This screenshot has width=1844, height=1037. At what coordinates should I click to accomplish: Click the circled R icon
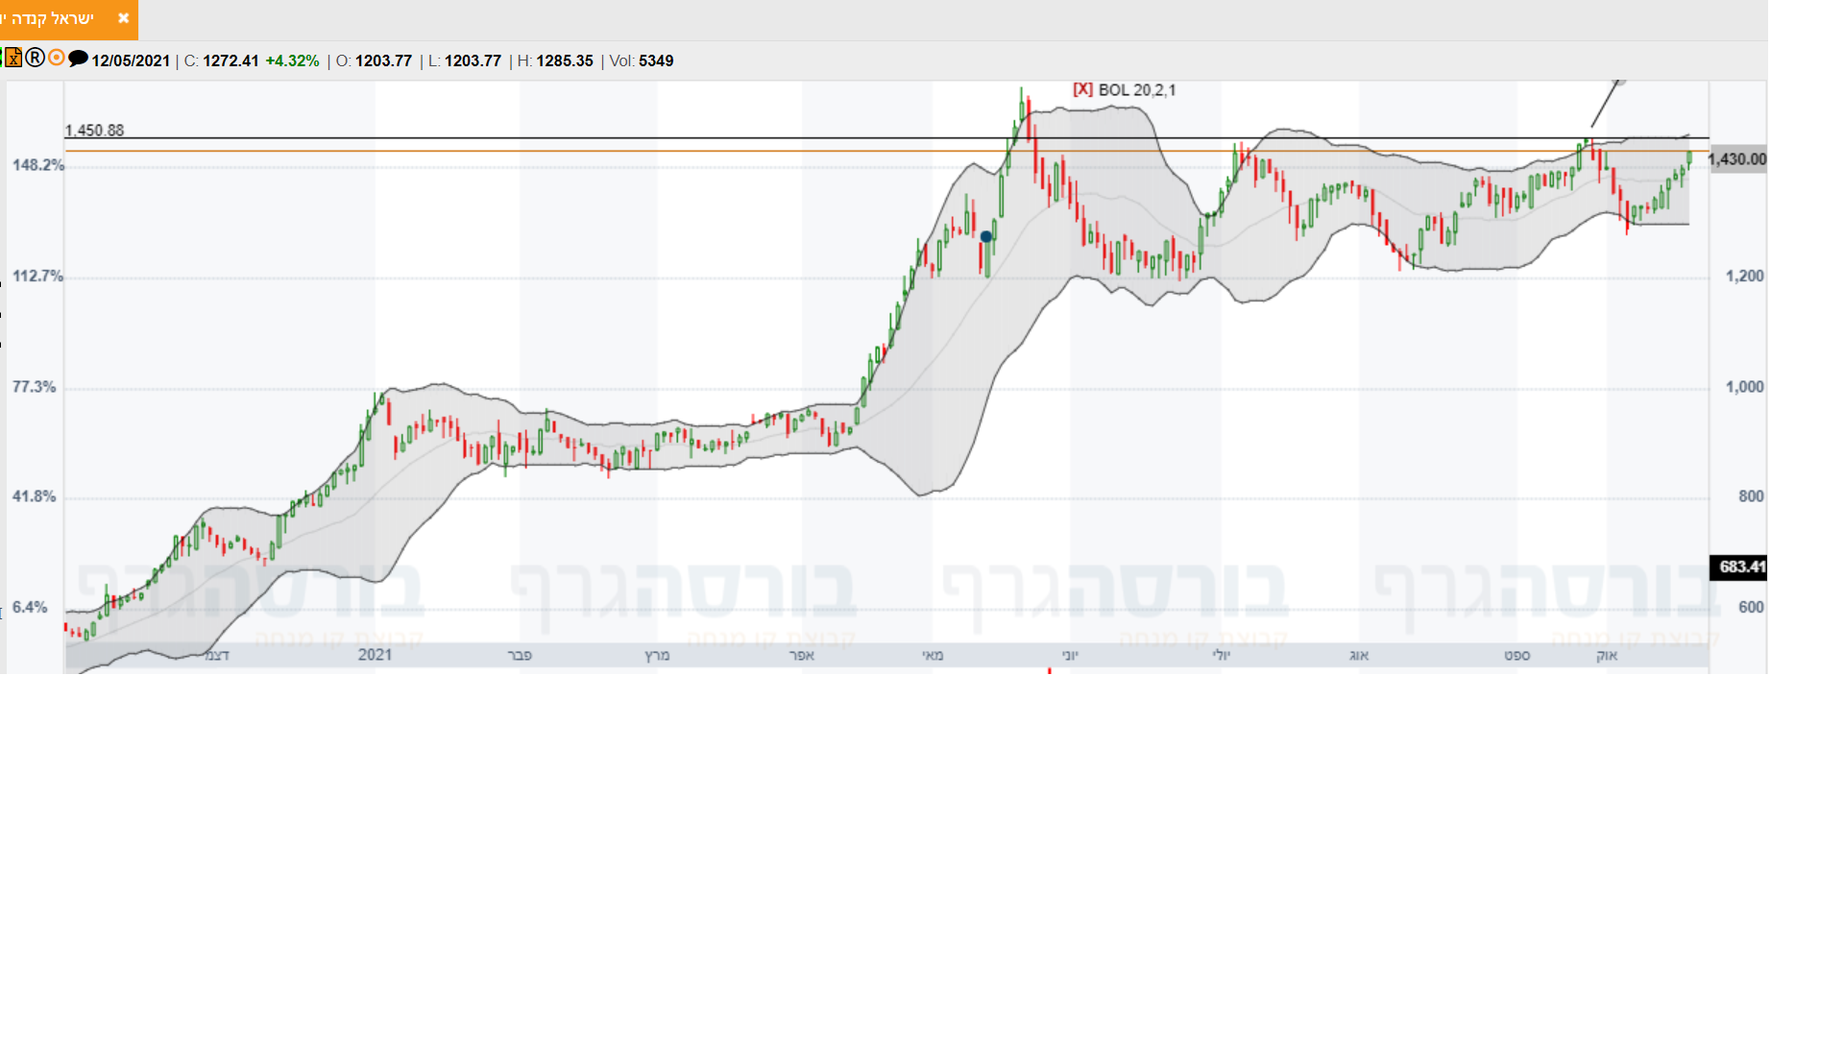(36, 58)
